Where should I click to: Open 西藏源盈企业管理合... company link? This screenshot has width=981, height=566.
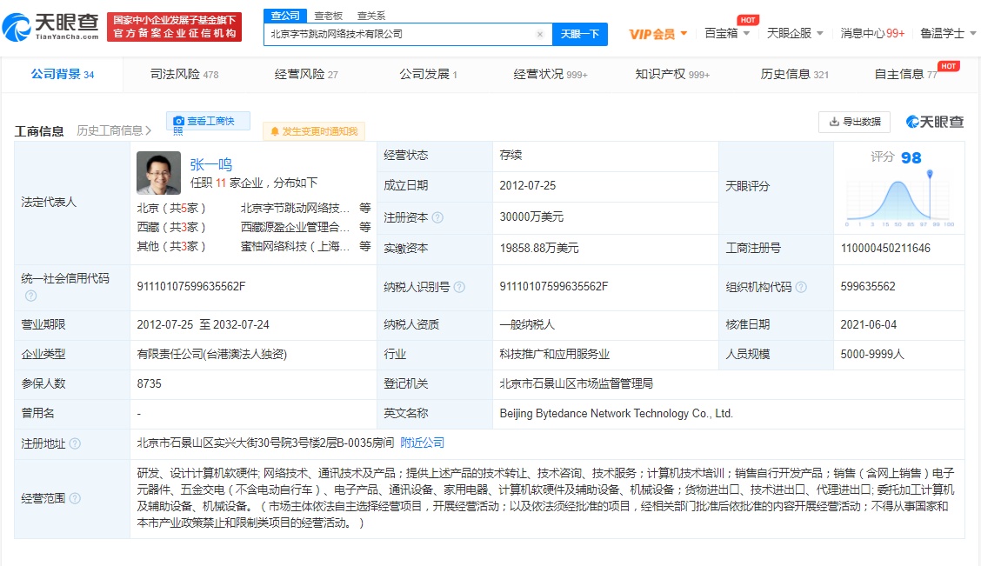[295, 227]
